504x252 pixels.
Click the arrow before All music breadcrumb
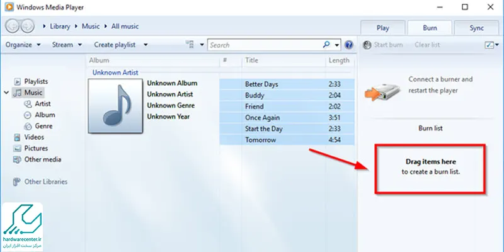tap(105, 26)
